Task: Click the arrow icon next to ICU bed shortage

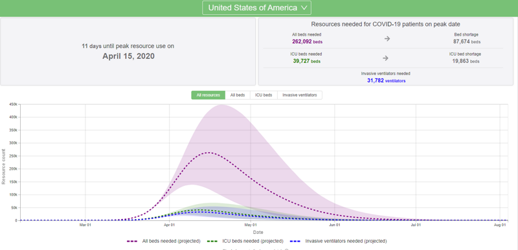Action: point(385,58)
